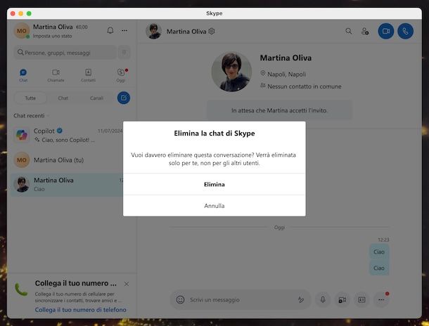The height and width of the screenshot is (326, 429).
Task: Click the location text Napoli, Napoli
Action: (x=286, y=74)
